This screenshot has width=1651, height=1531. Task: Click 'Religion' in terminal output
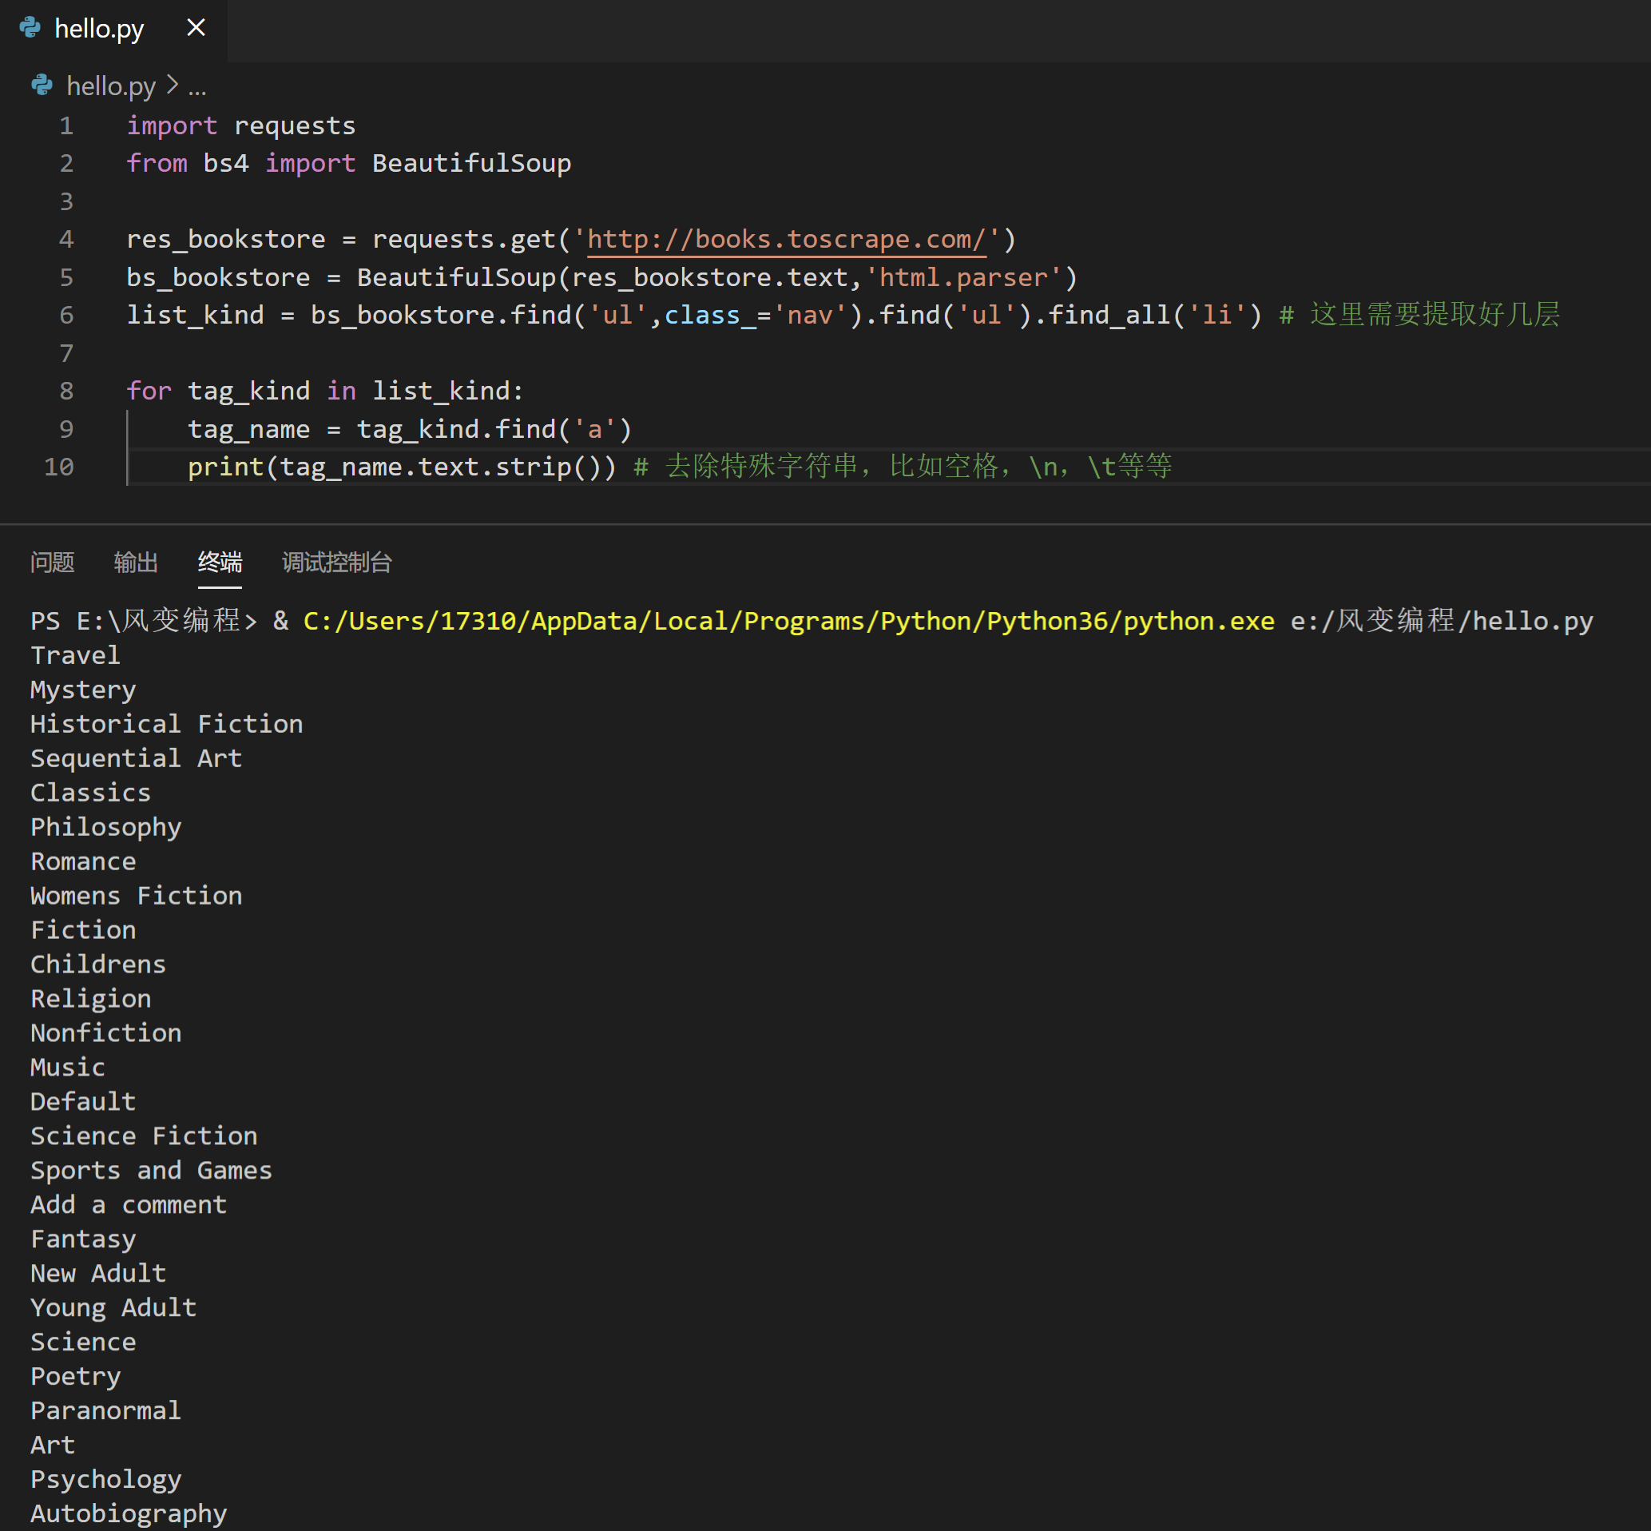(x=91, y=999)
